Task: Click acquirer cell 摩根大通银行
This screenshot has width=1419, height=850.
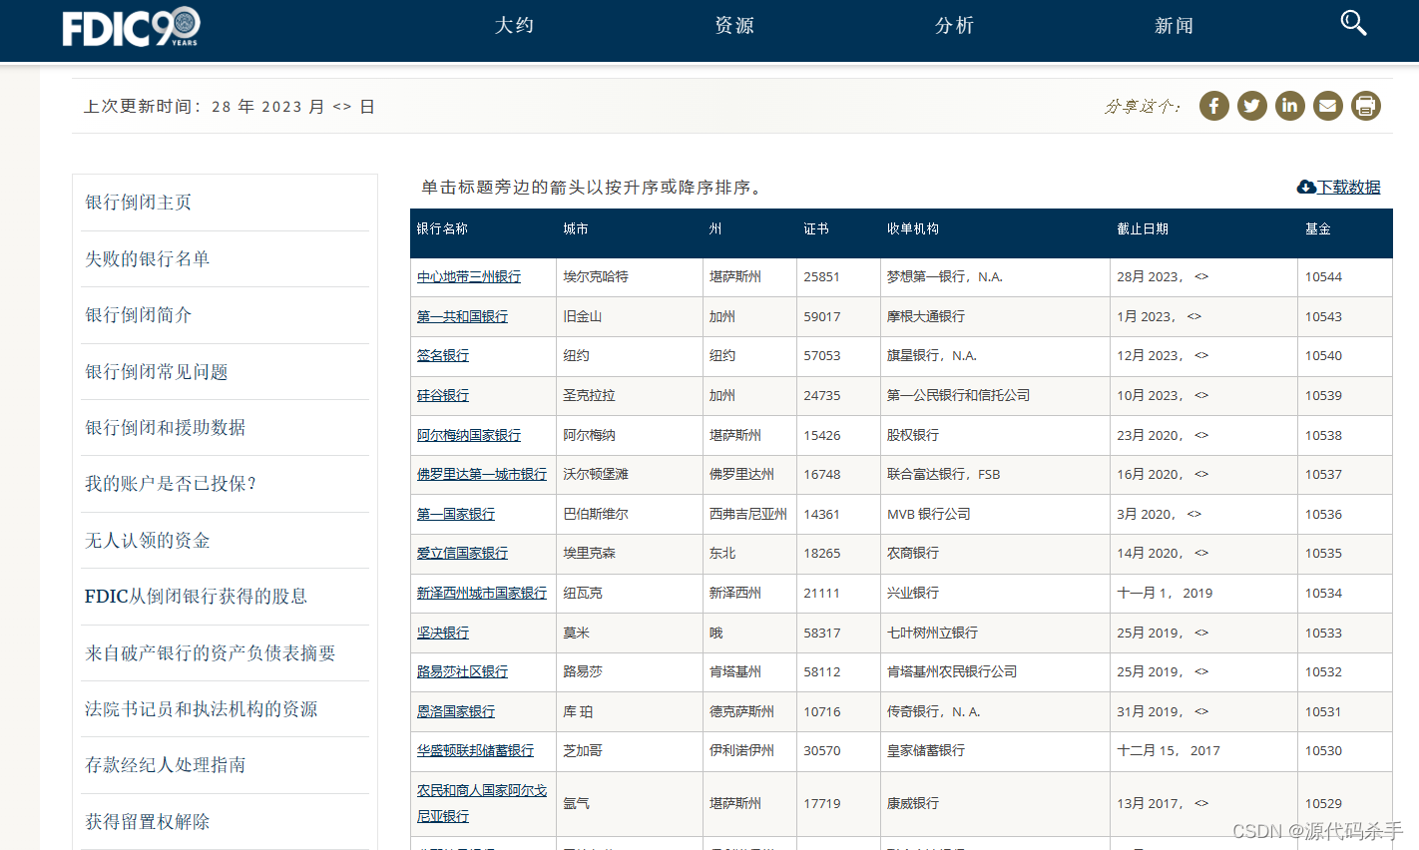Action: coord(926,316)
